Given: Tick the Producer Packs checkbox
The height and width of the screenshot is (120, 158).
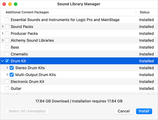Looking at the screenshot, I should 7,34.
